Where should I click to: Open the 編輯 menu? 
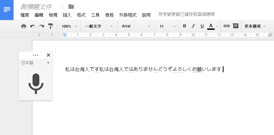click(39, 15)
